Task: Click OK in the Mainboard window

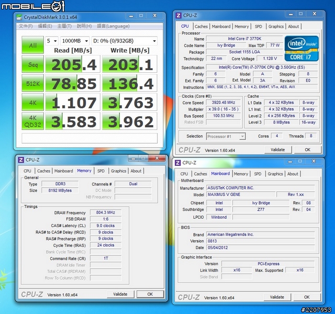Action: [307, 297]
